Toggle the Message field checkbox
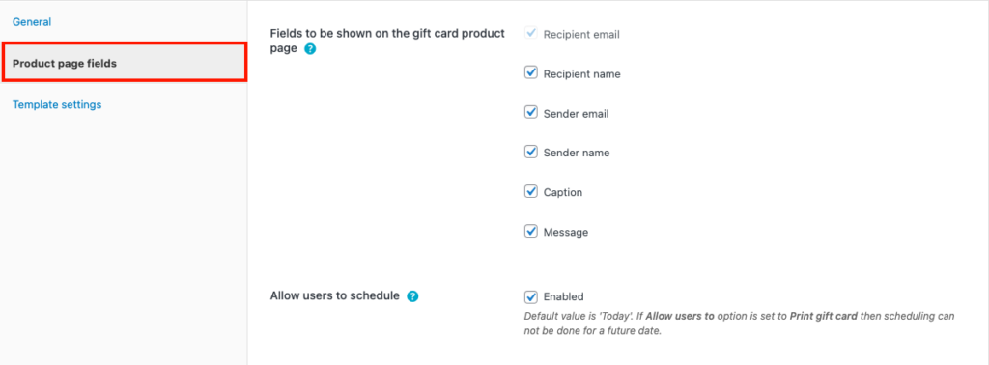 (x=530, y=232)
